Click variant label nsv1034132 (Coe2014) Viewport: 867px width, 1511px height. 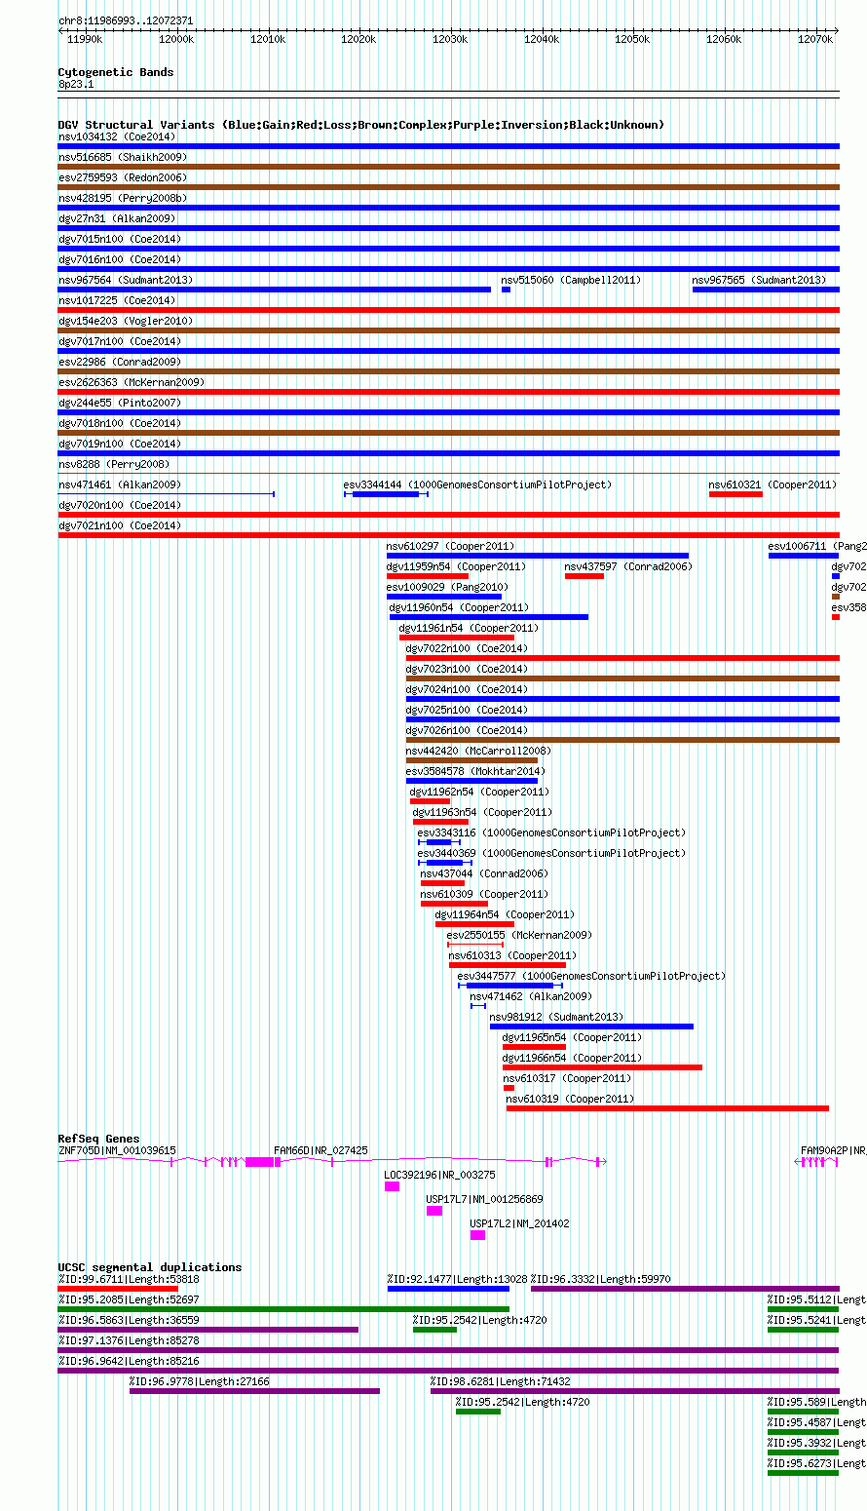click(117, 136)
